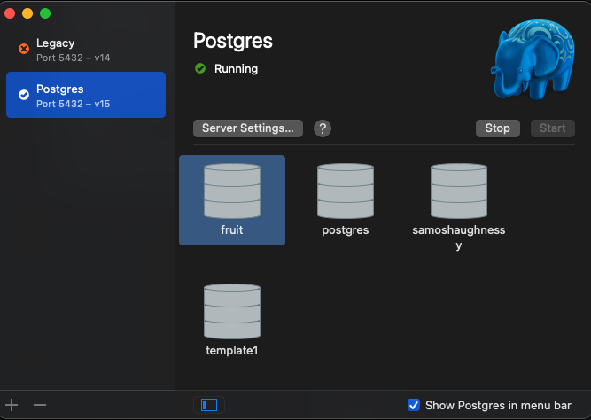Screen dimensions: 591x420
Task: Open the template1 database icon
Action: [232, 311]
